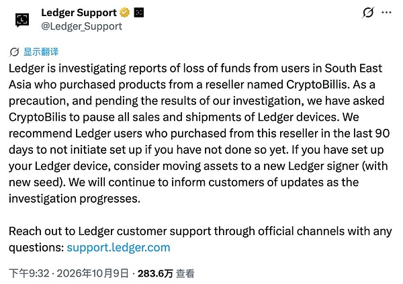
Task: Visit the support.ledger.com link
Action: (118, 248)
